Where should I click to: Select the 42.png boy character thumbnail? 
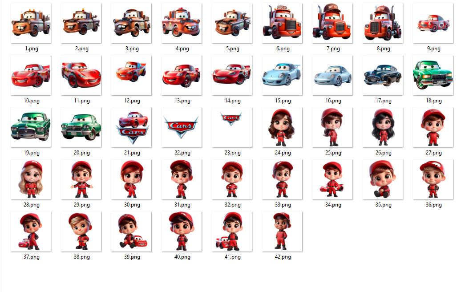click(282, 231)
